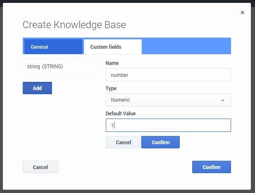Cancel the custom field edit
Screen dimensions: 255x193
[x=123, y=142]
